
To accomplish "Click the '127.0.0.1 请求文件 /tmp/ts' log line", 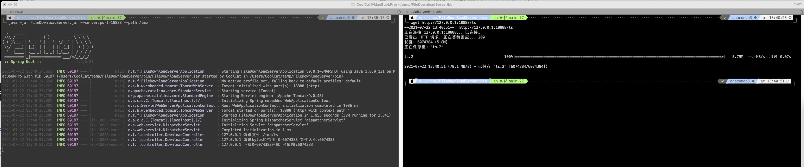I will coord(250,135).
